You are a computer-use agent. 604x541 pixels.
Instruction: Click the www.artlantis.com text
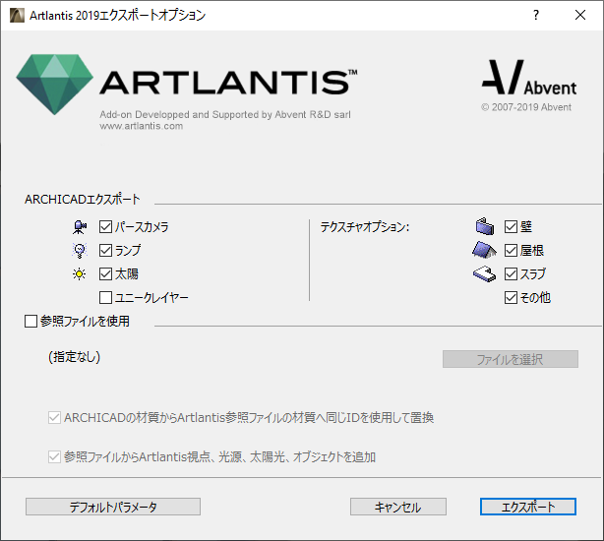coord(142,126)
